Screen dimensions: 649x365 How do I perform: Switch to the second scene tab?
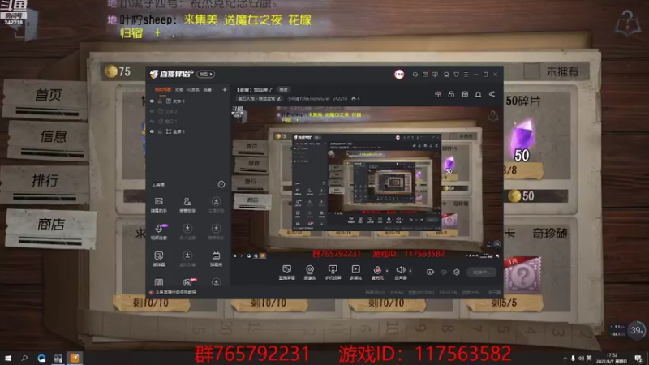point(178,89)
